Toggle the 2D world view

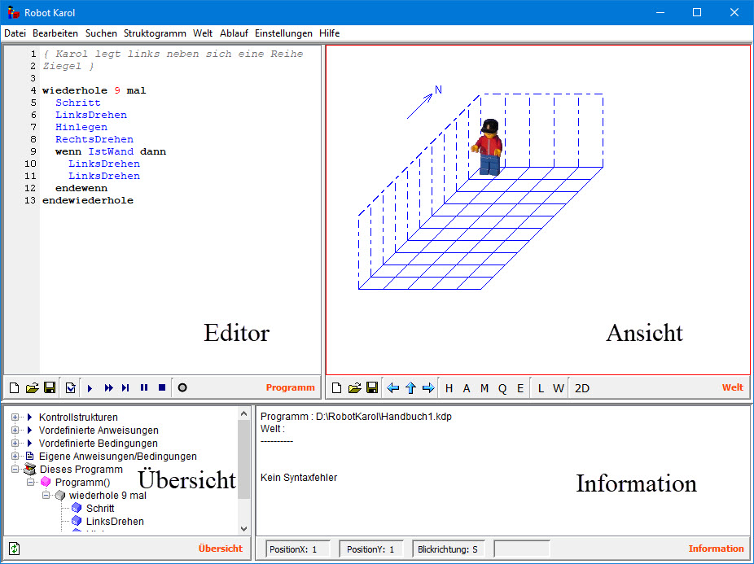(582, 388)
